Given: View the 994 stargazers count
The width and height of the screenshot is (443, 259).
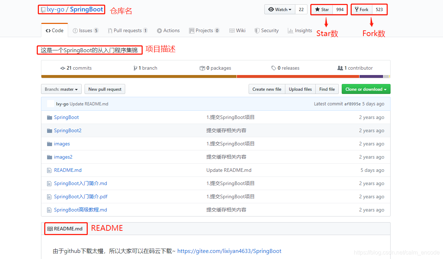Looking at the screenshot, I should pyautogui.click(x=340, y=10).
